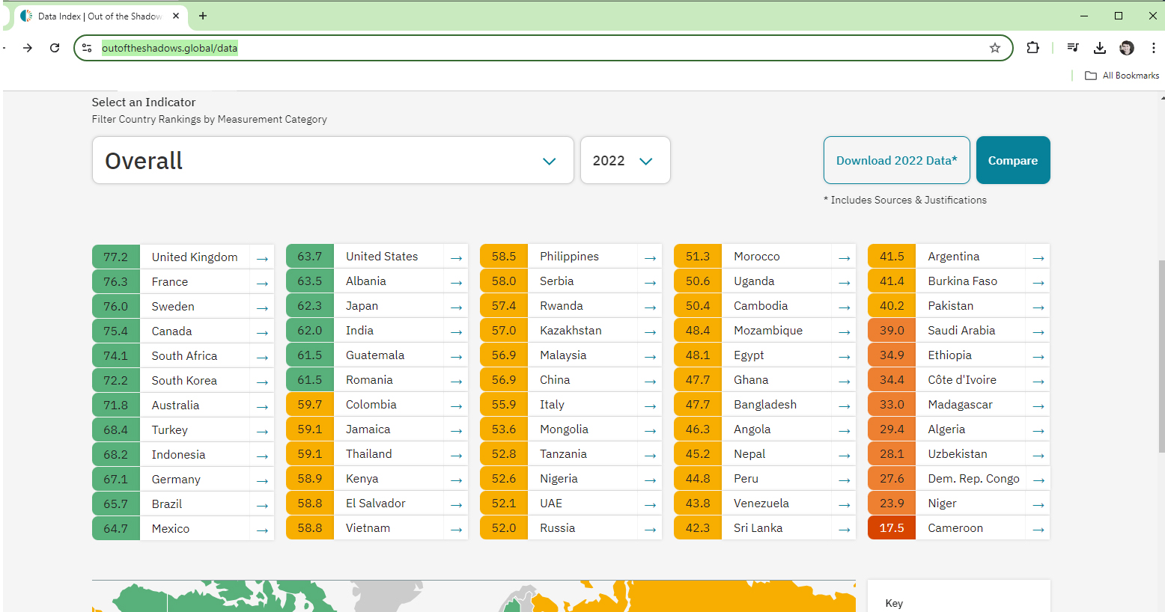Open the media control icon in toolbar
This screenshot has width=1165, height=612.
coord(1073,48)
